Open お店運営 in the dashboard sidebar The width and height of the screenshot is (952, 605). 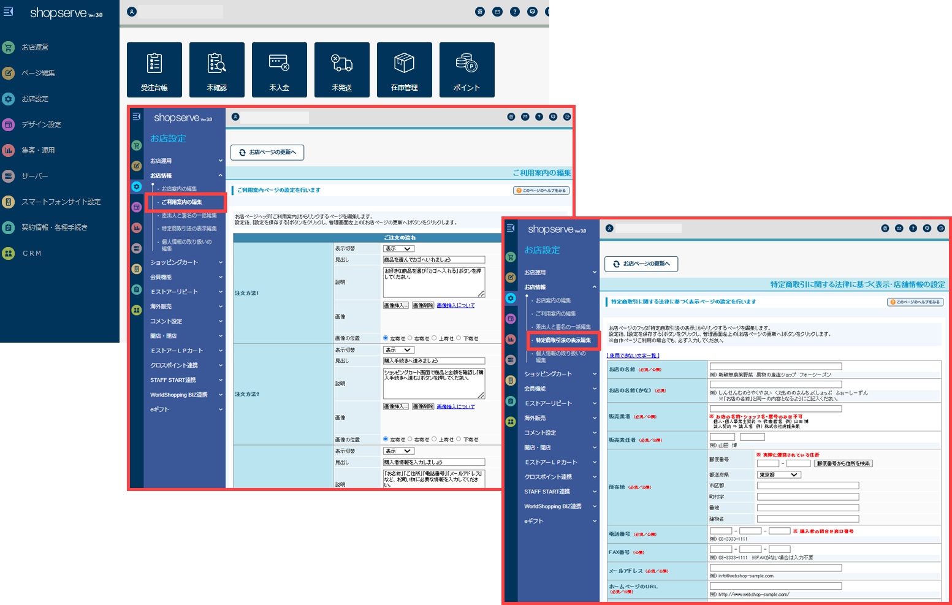[36, 47]
